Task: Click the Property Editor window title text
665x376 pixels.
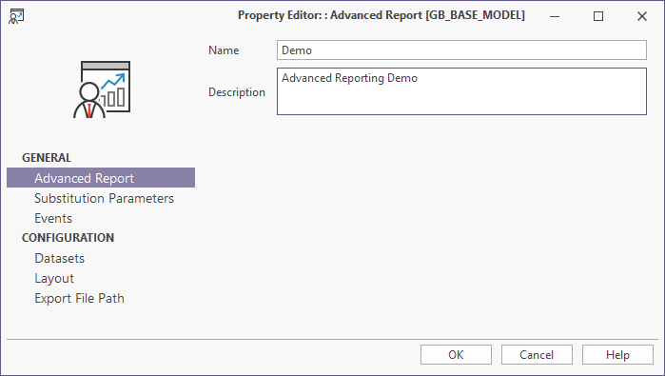Action: pyautogui.click(x=381, y=15)
